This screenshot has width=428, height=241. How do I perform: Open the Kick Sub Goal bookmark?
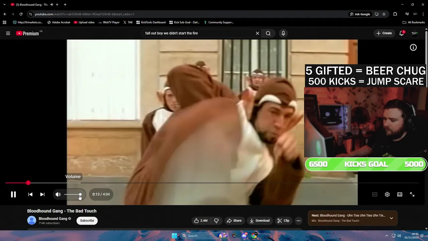click(x=184, y=22)
